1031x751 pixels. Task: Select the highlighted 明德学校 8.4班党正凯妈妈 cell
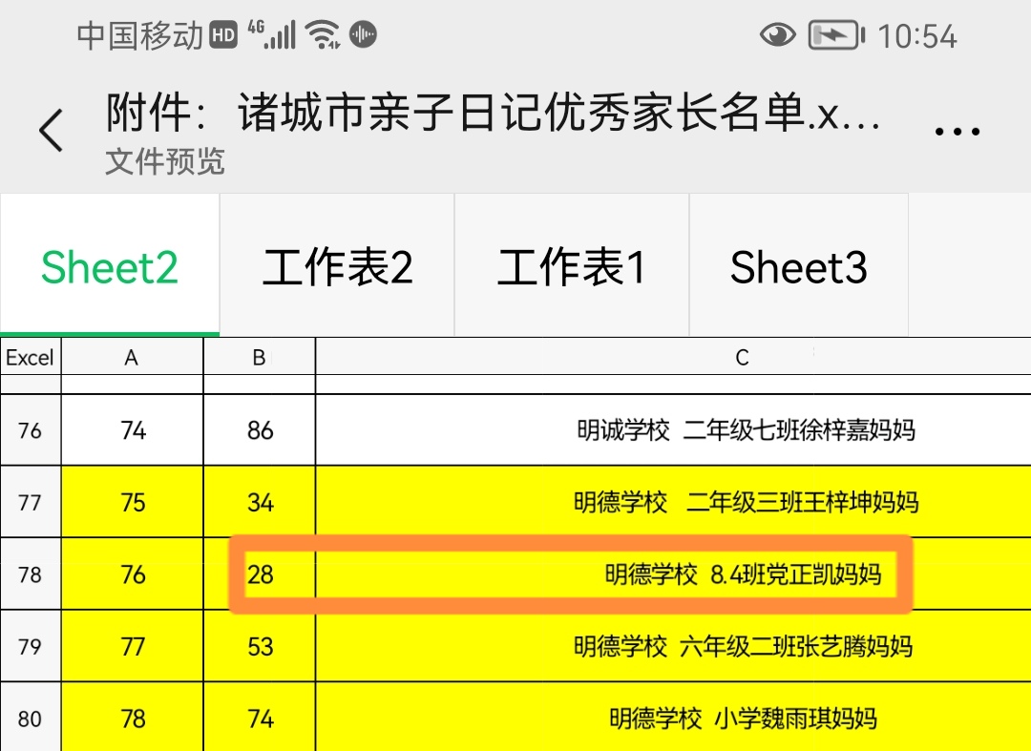coord(743,574)
